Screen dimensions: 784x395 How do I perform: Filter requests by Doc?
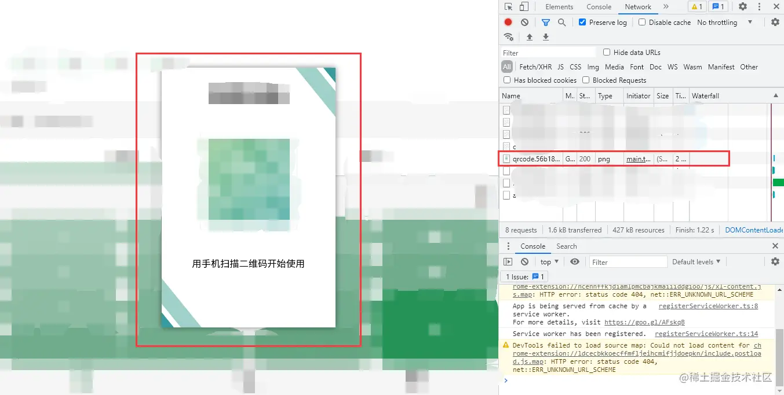(655, 67)
